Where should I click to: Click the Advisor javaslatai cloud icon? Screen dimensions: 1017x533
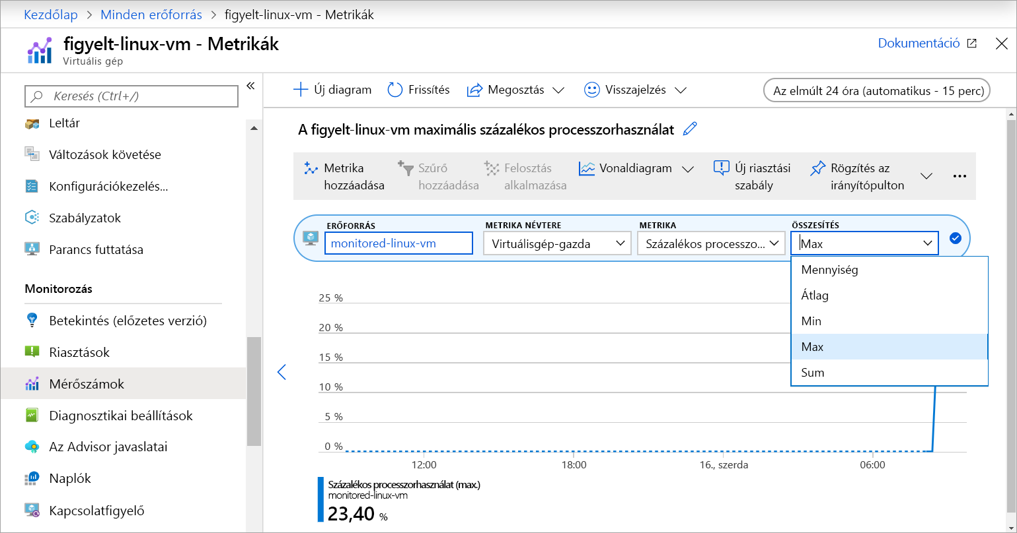pyautogui.click(x=32, y=447)
